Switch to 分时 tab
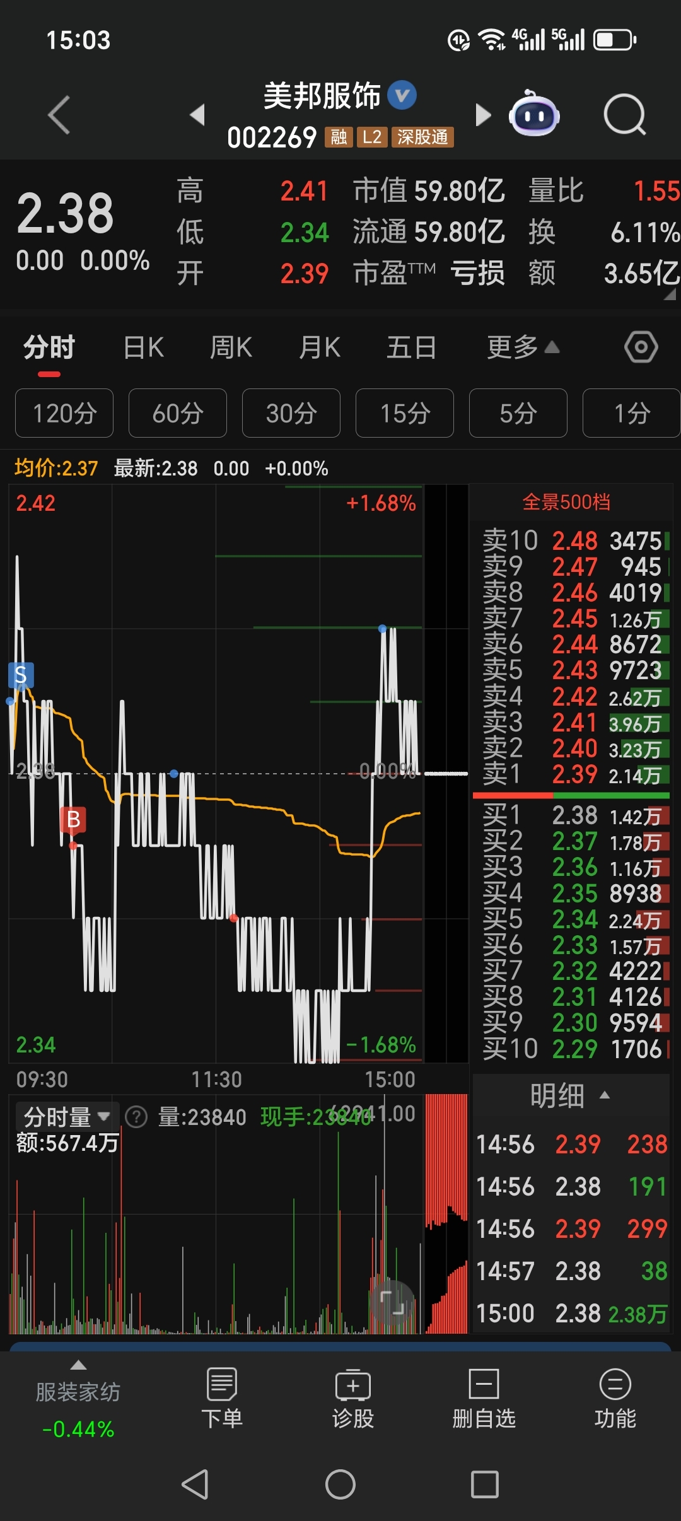681x1521 pixels. (x=49, y=347)
